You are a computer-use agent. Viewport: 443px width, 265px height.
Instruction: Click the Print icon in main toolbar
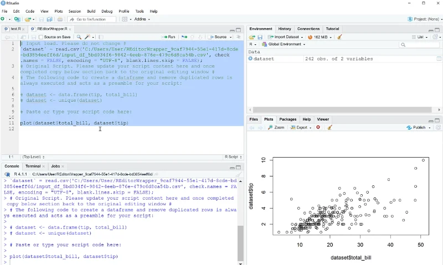click(60, 19)
